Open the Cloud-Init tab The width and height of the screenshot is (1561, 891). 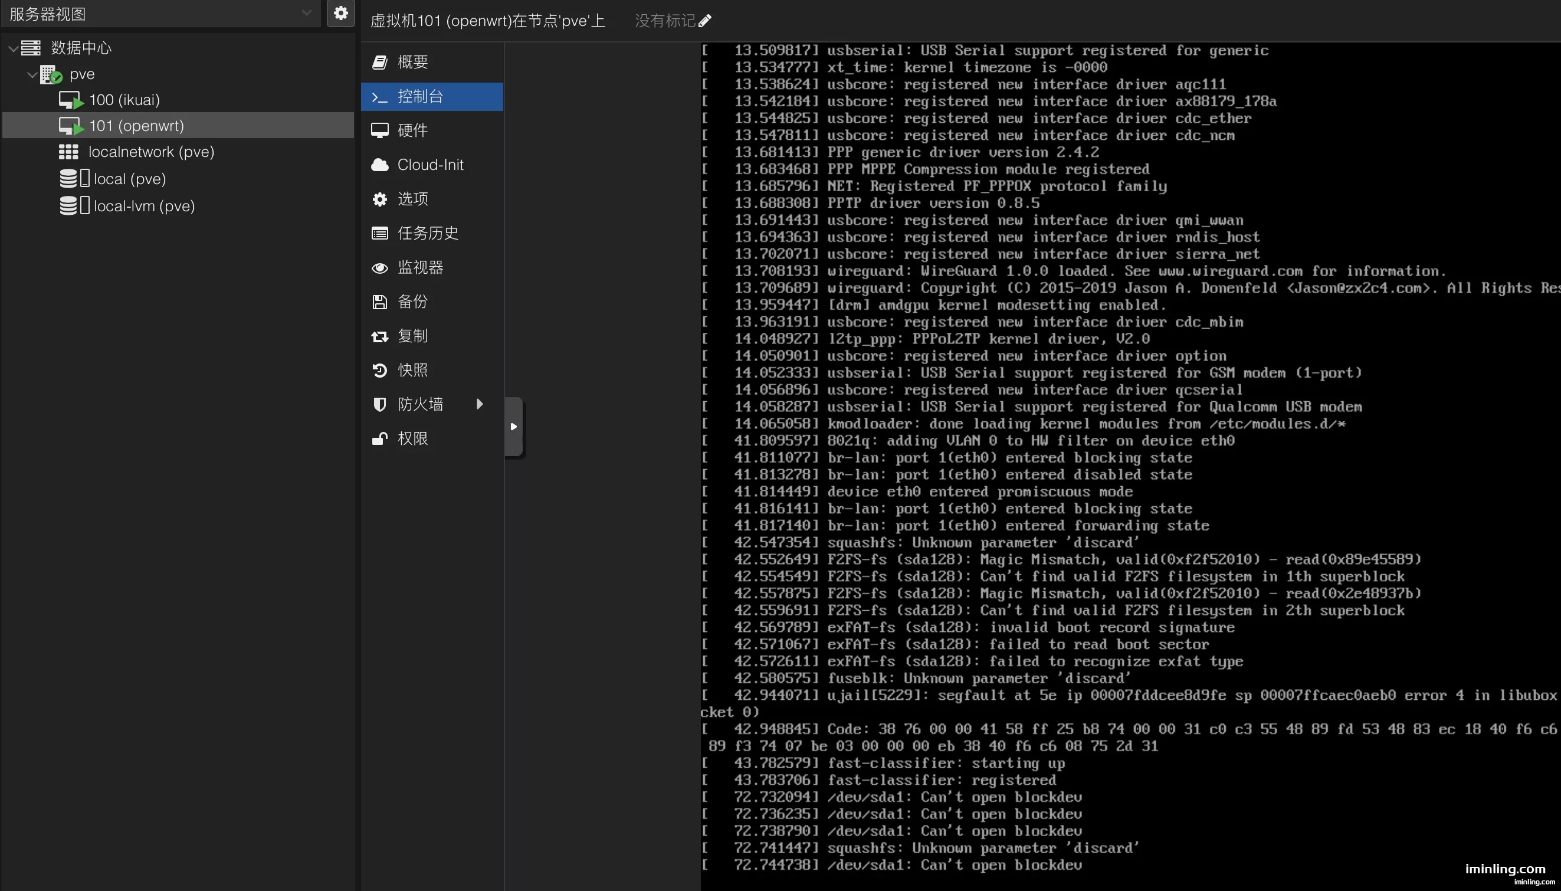[x=432, y=165]
